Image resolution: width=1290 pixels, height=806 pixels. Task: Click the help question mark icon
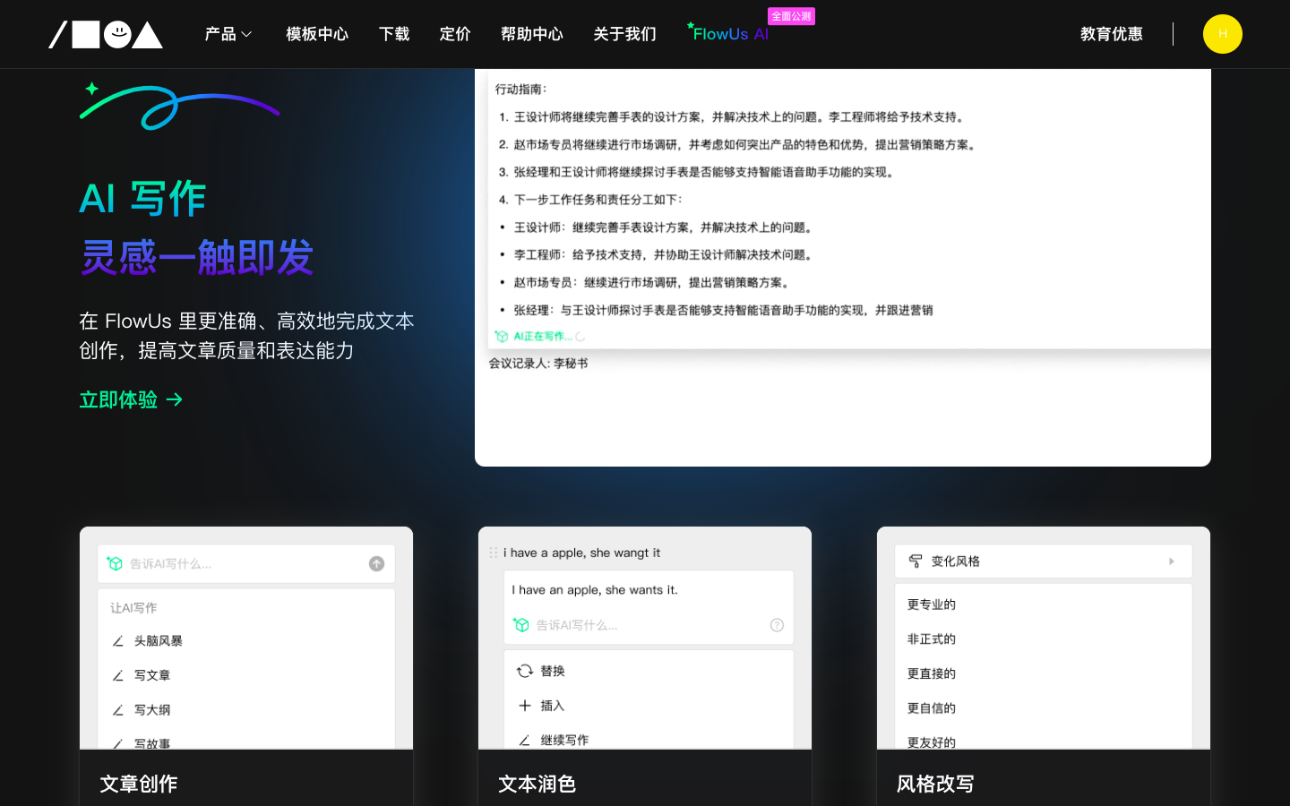coord(777,625)
